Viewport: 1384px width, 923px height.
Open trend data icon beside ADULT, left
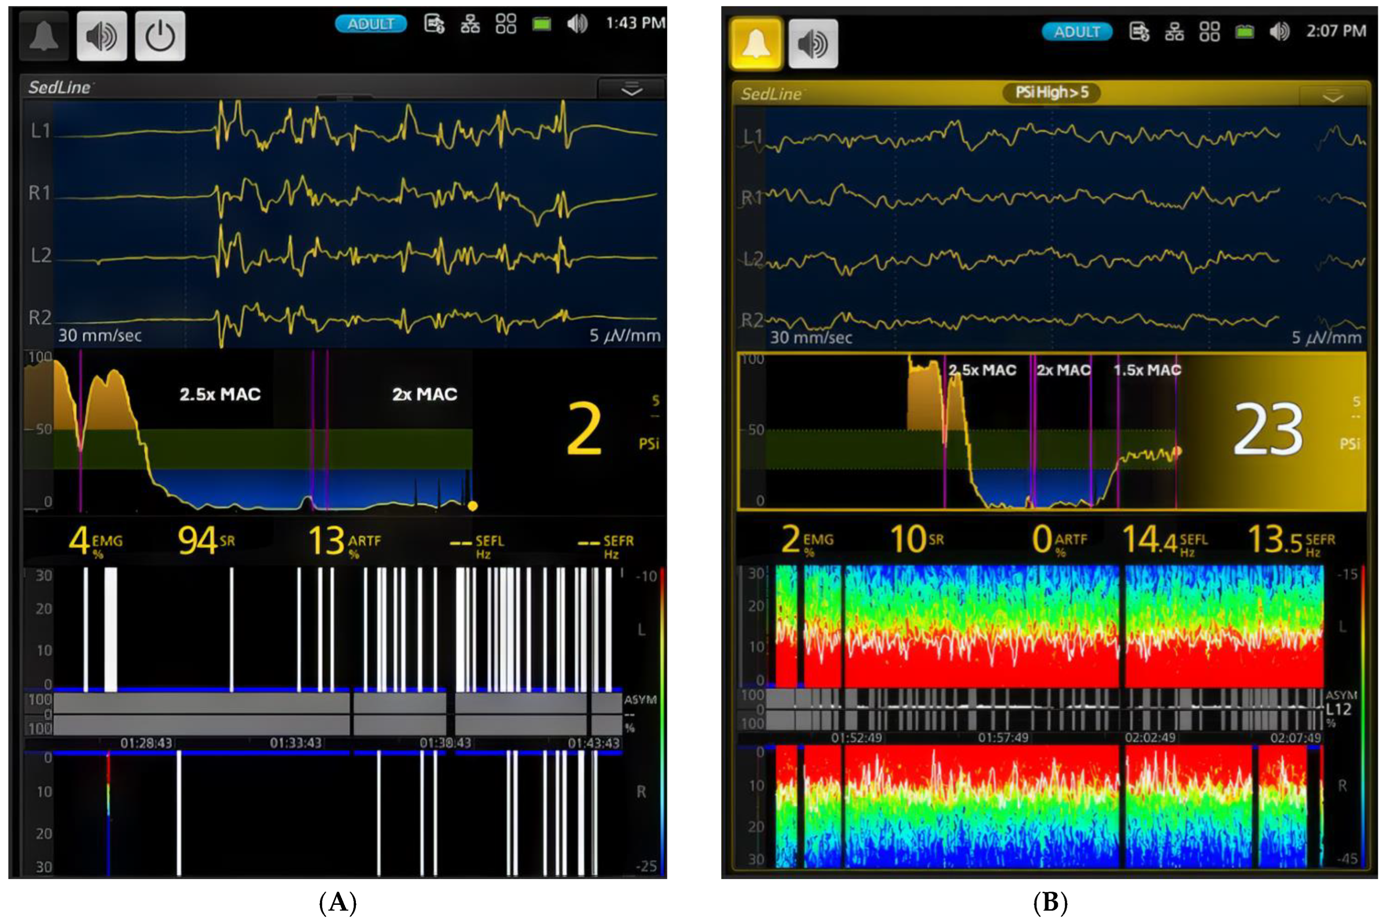pos(434,24)
